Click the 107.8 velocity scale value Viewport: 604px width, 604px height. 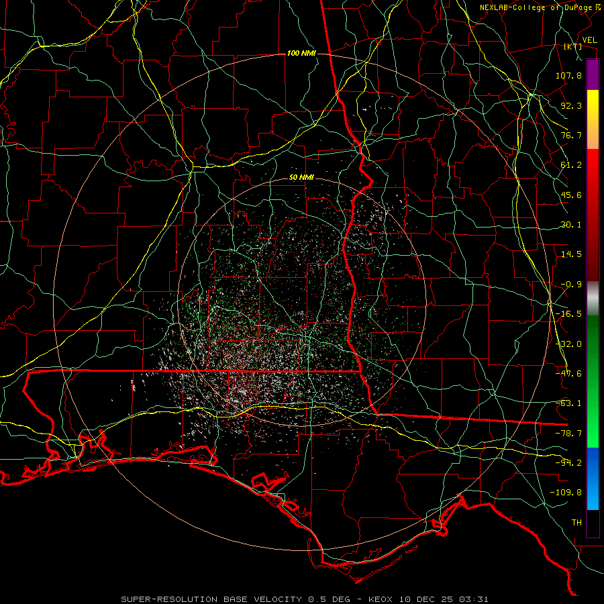(568, 75)
